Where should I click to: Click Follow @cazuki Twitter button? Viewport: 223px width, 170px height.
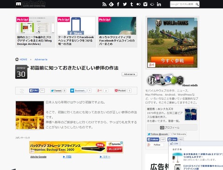[158, 134]
